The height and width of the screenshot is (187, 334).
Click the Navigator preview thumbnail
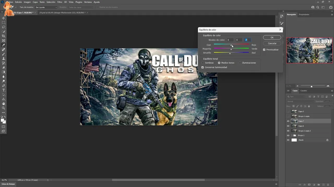309,50
